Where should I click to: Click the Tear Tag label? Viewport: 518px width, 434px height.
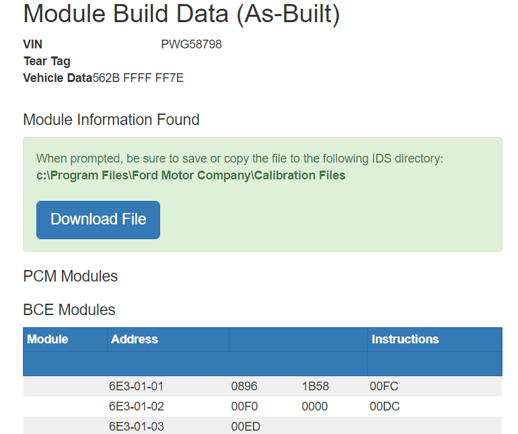coord(47,61)
